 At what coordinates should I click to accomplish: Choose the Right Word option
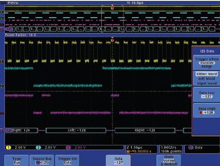coord(207,83)
